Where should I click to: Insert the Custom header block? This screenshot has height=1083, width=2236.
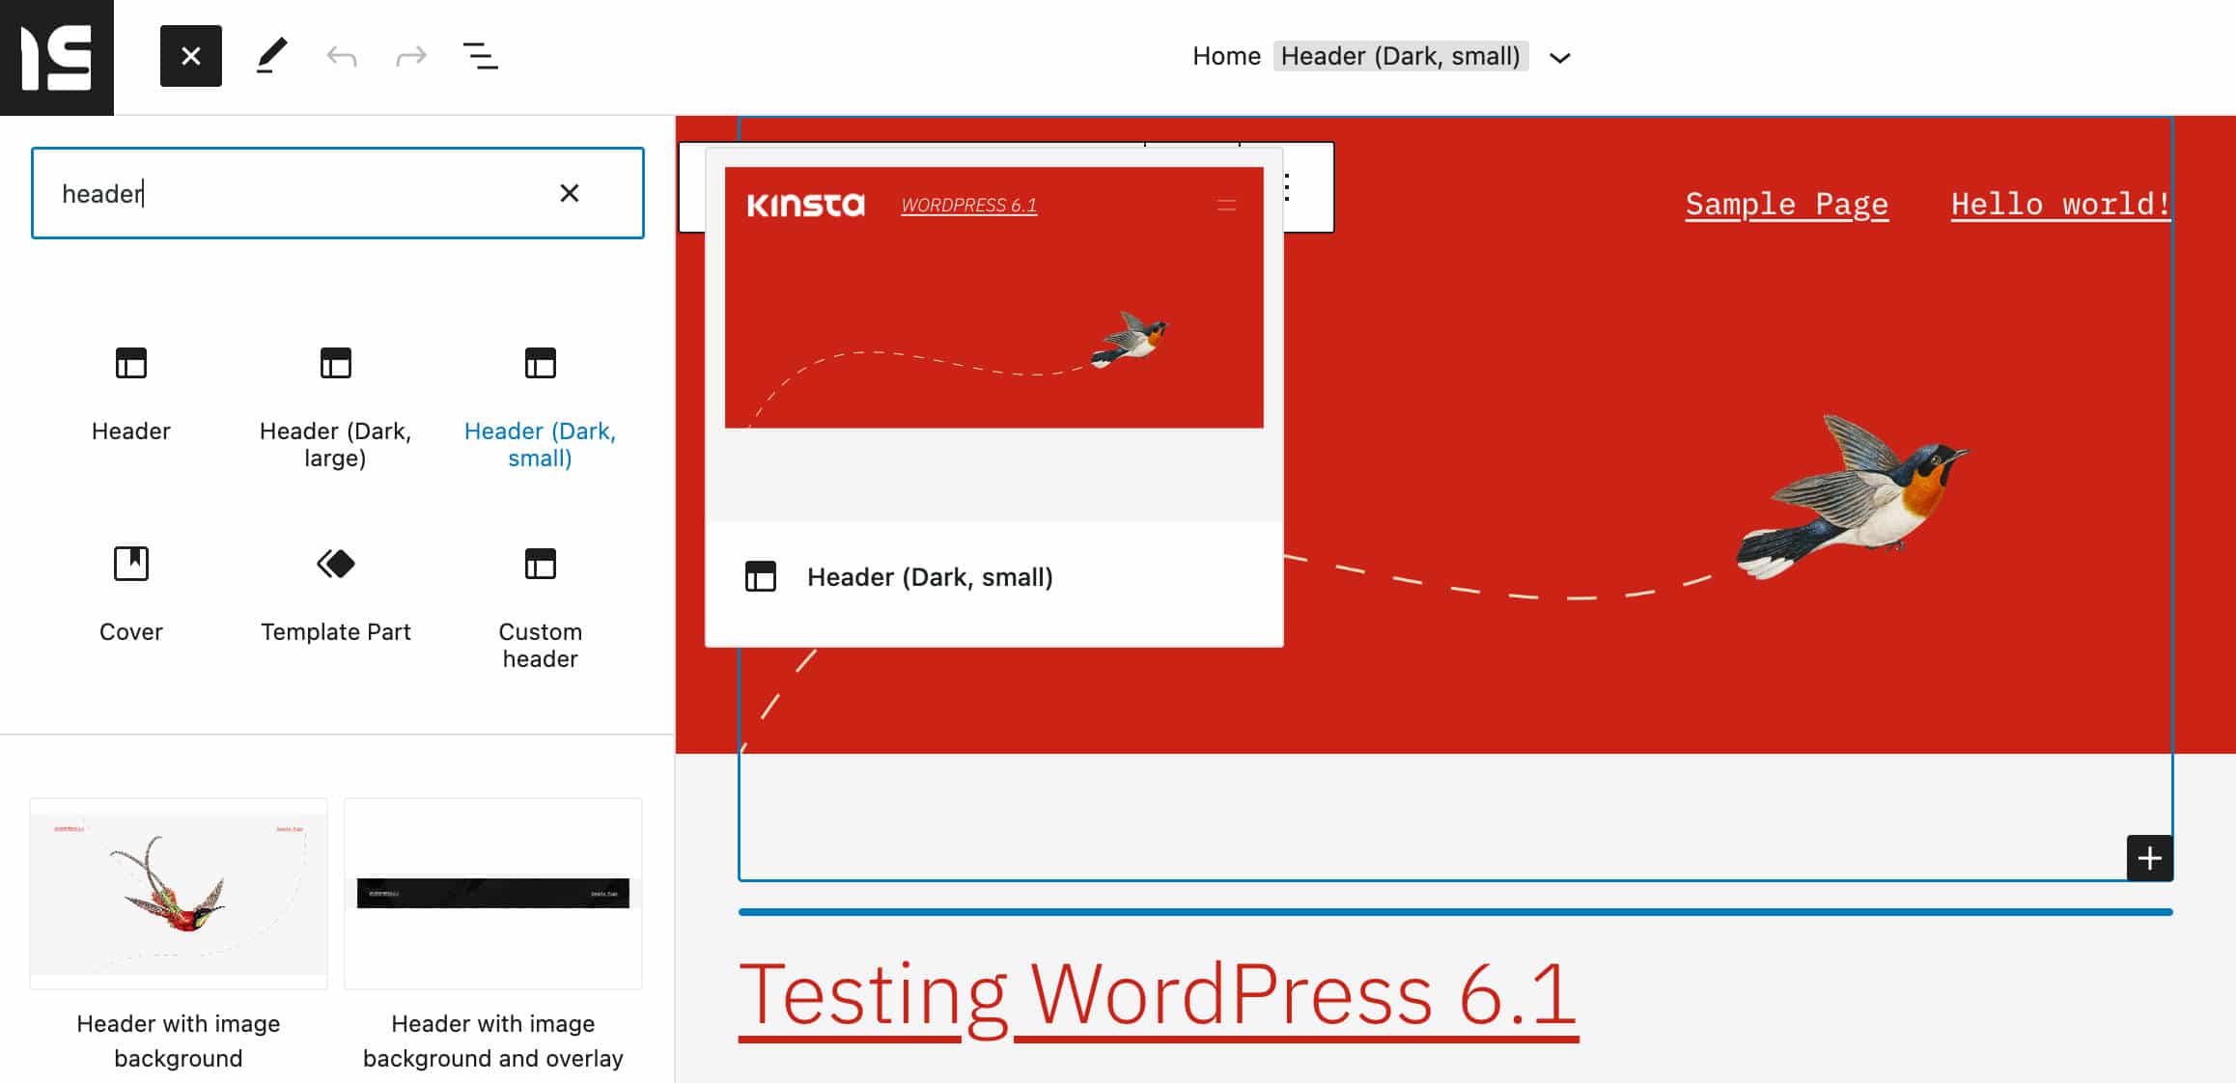(540, 591)
